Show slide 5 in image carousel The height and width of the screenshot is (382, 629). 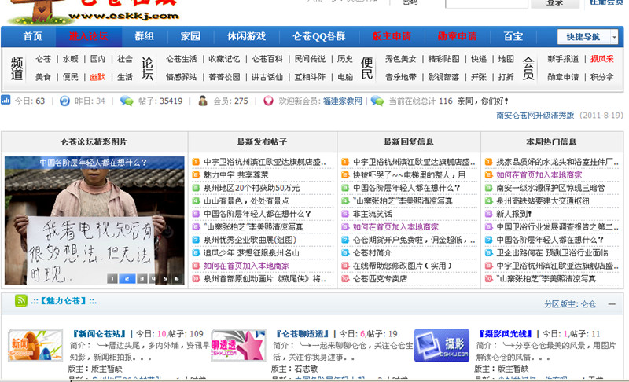[x=165, y=278]
